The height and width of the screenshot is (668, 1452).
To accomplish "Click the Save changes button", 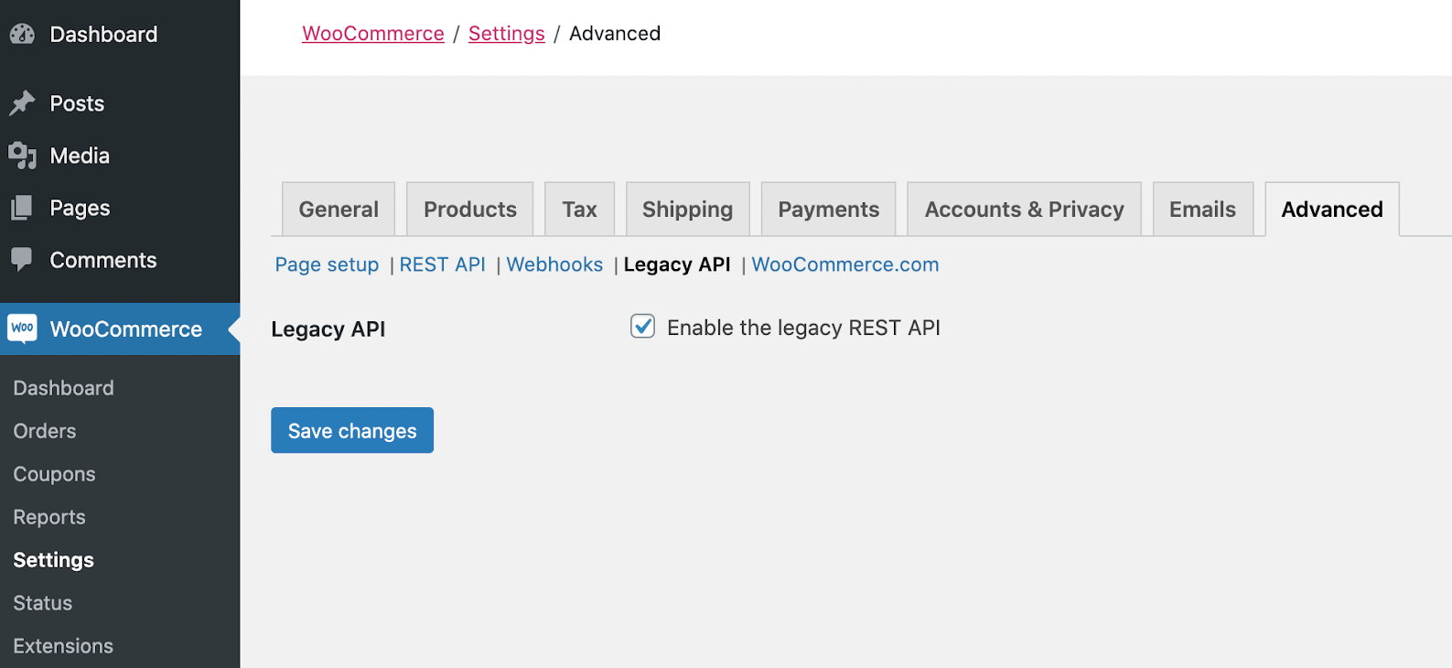I will [x=352, y=430].
